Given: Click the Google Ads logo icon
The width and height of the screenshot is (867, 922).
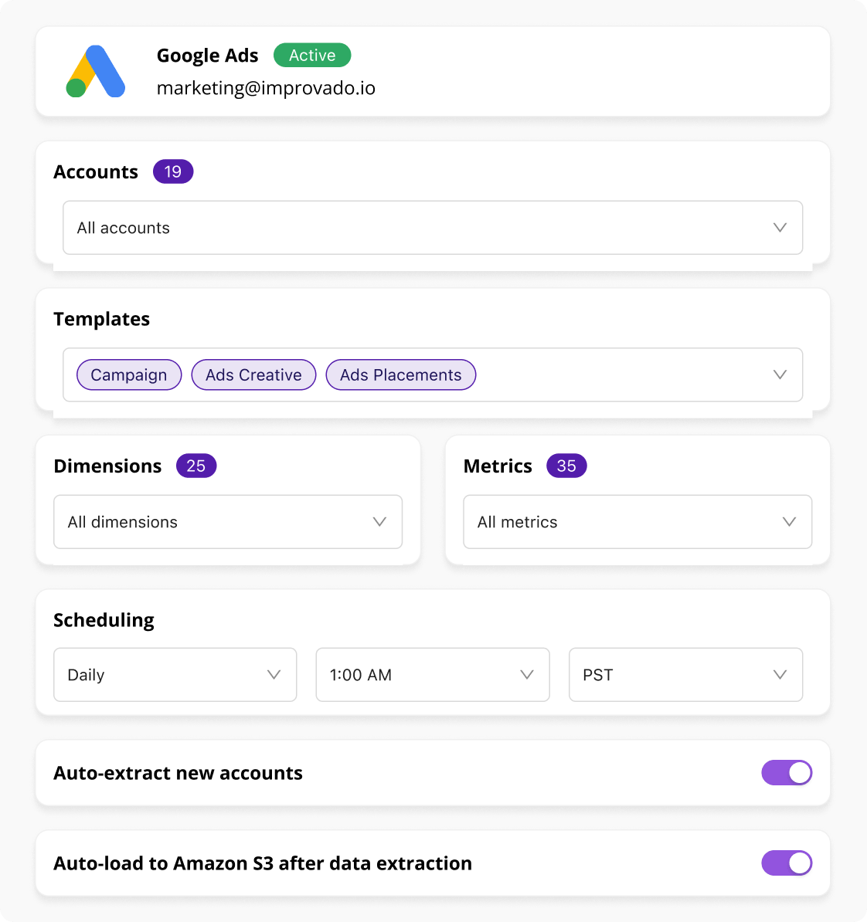Looking at the screenshot, I should (x=96, y=72).
